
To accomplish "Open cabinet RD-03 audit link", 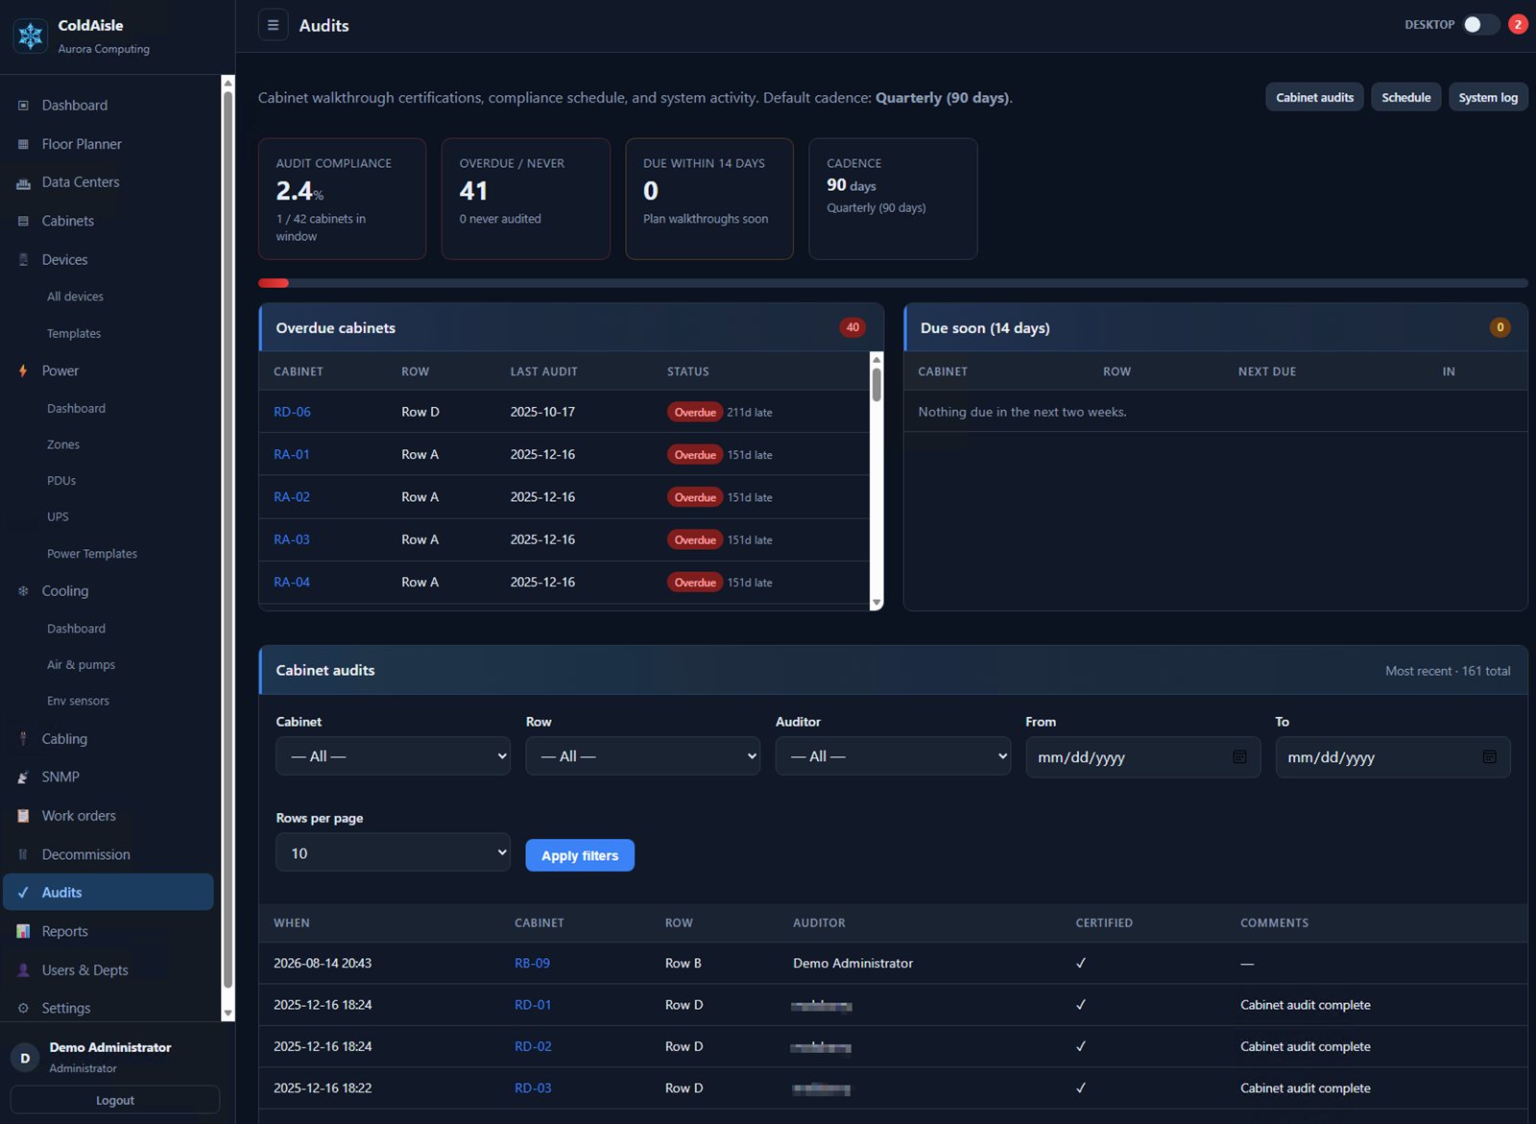I will click(533, 1088).
